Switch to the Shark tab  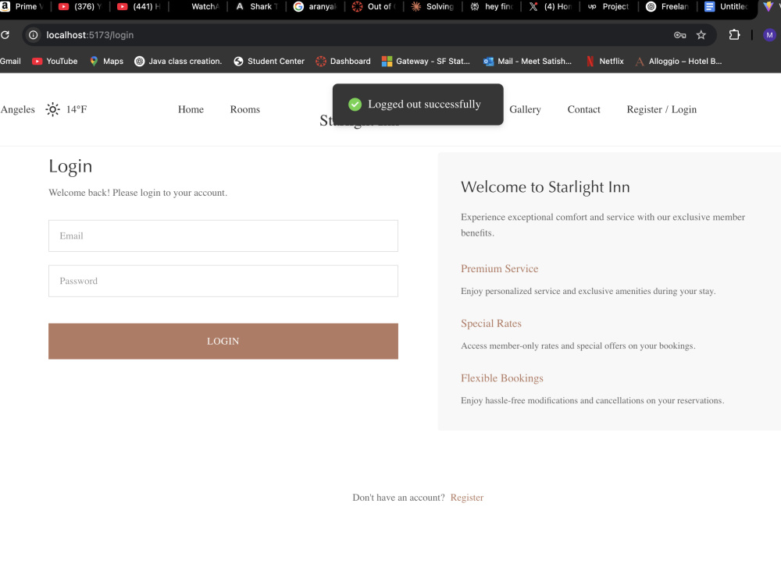[x=256, y=6]
